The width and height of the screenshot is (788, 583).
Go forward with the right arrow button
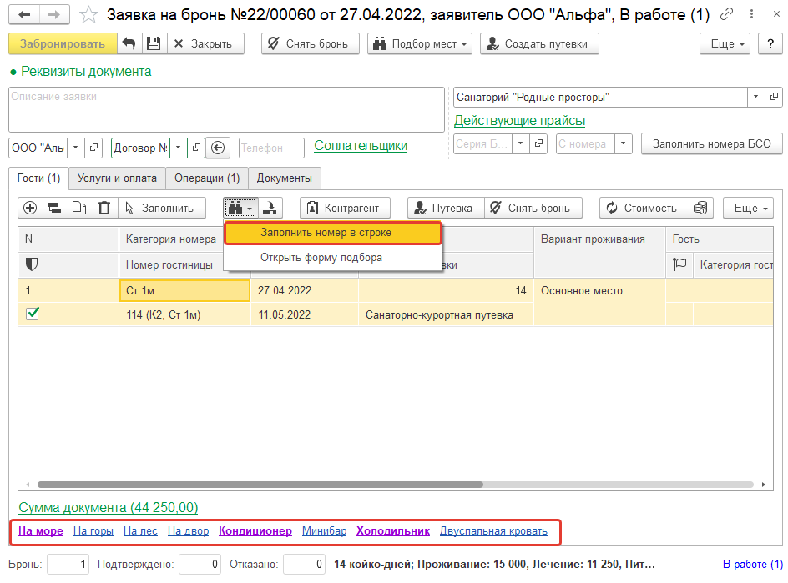pos(53,14)
